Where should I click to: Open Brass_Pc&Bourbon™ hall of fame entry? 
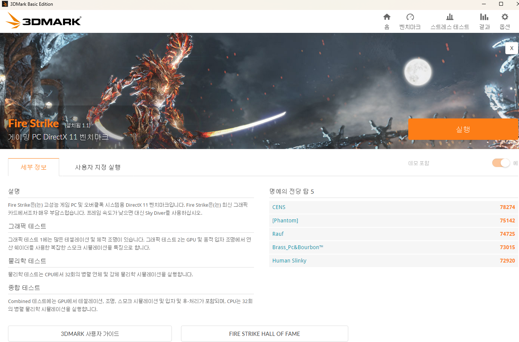coord(298,247)
